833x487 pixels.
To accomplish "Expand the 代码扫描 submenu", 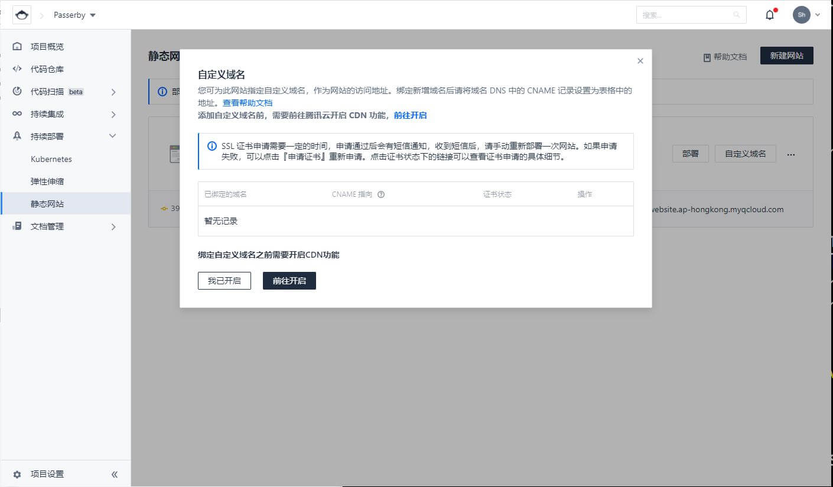I will pyautogui.click(x=113, y=92).
